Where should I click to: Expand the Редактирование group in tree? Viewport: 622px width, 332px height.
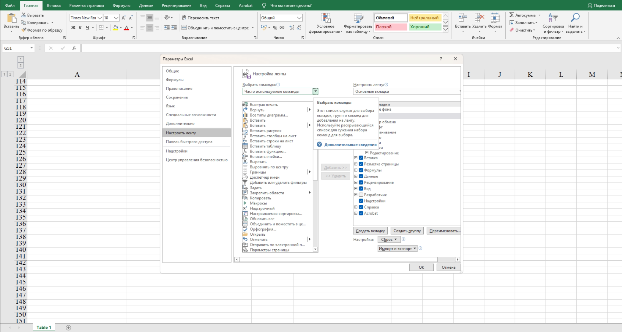click(x=367, y=153)
